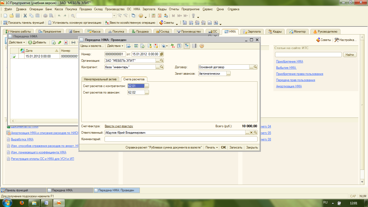Switch to the Руководителю panel tab

click(325, 32)
